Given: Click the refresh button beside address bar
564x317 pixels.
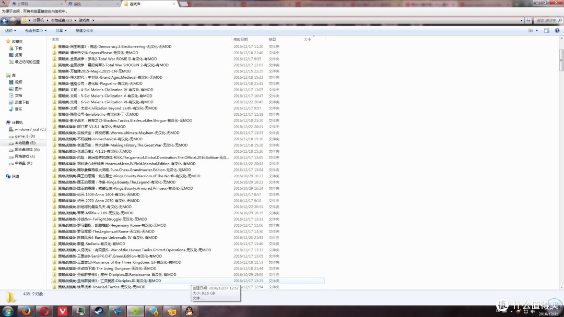Looking at the screenshot, I should pos(528,20).
